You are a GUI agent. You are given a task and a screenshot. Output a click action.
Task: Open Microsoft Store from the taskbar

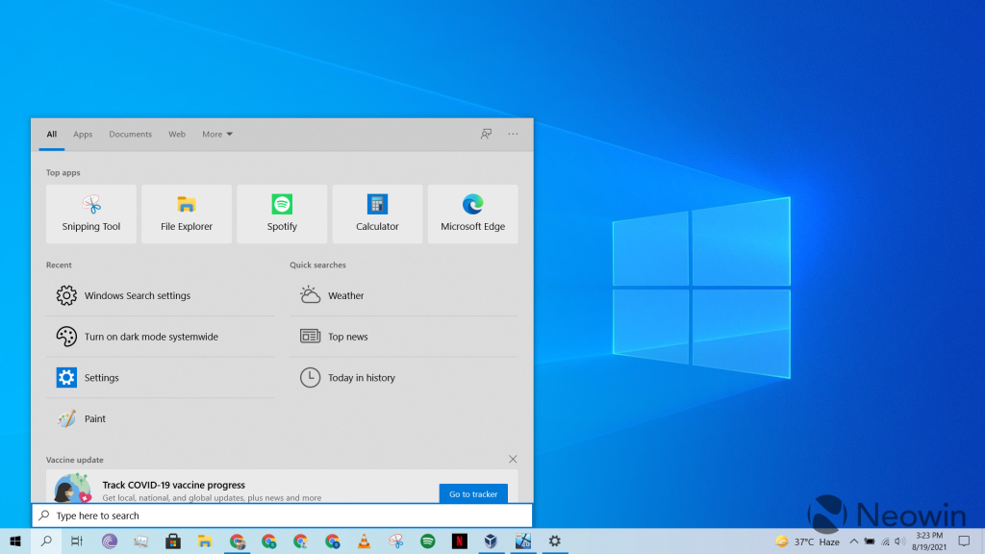click(173, 541)
